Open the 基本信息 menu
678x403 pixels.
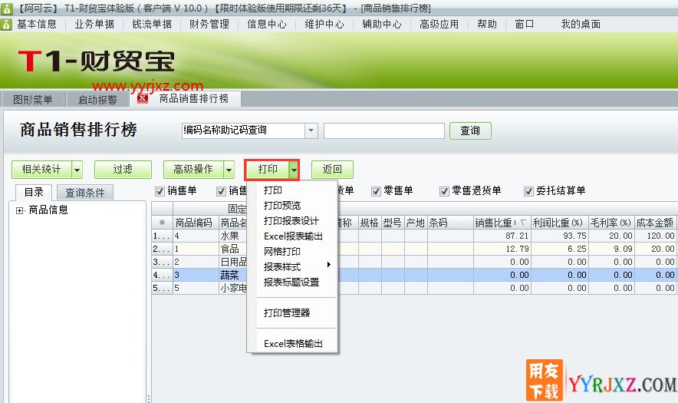point(37,25)
